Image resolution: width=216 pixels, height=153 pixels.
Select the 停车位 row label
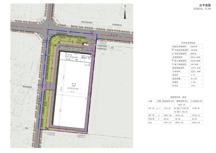point(175,86)
